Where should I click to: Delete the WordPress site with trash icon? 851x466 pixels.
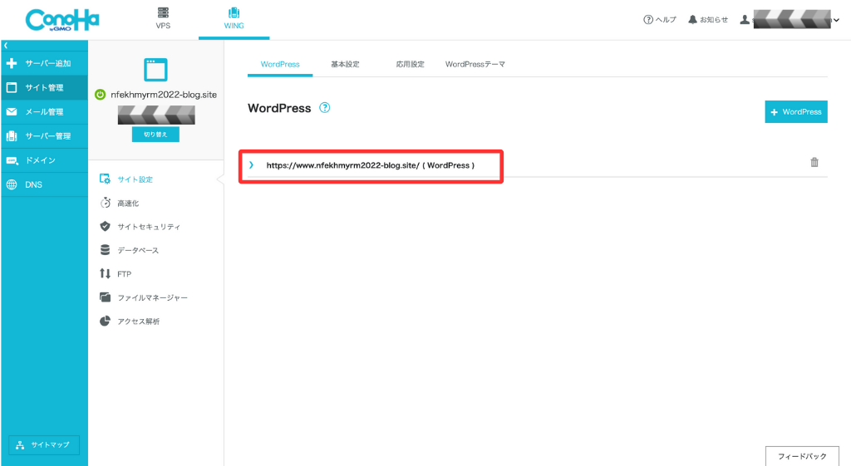[x=814, y=162]
